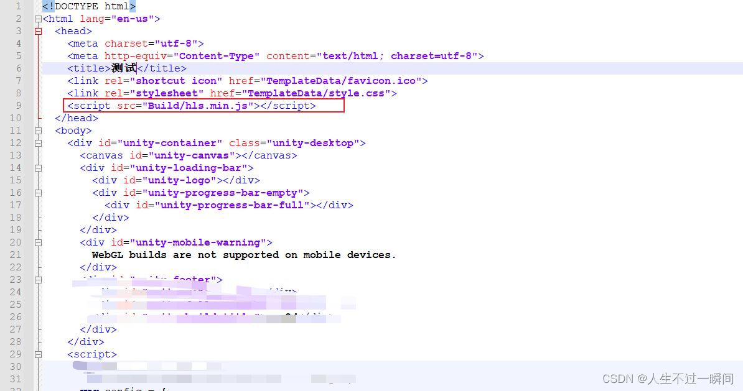743x391 pixels.
Task: Collapse the red head fold marker on line 3
Action: (38, 31)
